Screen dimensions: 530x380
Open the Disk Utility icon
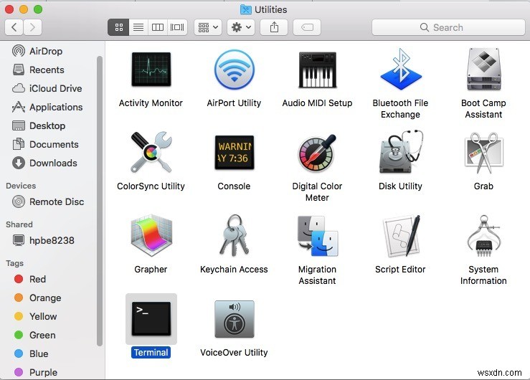[400, 152]
